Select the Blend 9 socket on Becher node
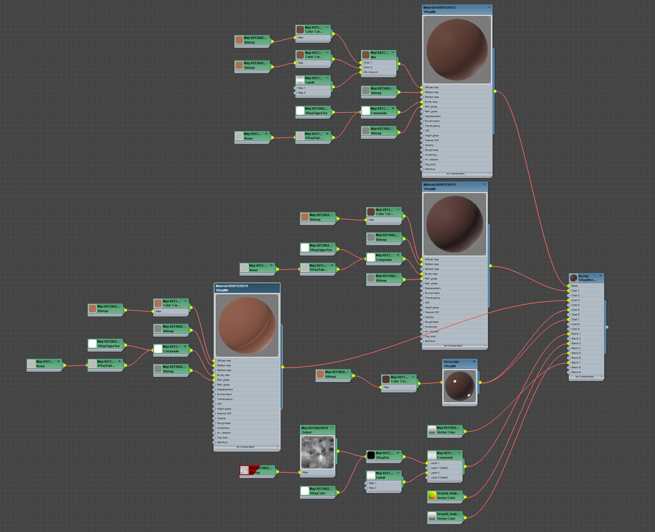 click(569, 372)
